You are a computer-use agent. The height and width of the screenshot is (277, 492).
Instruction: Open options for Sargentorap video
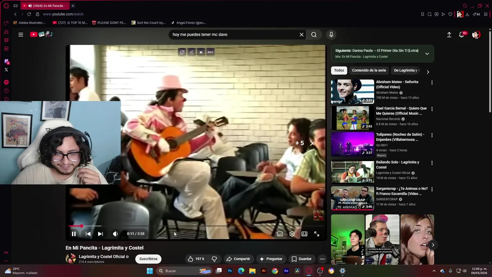(x=432, y=189)
